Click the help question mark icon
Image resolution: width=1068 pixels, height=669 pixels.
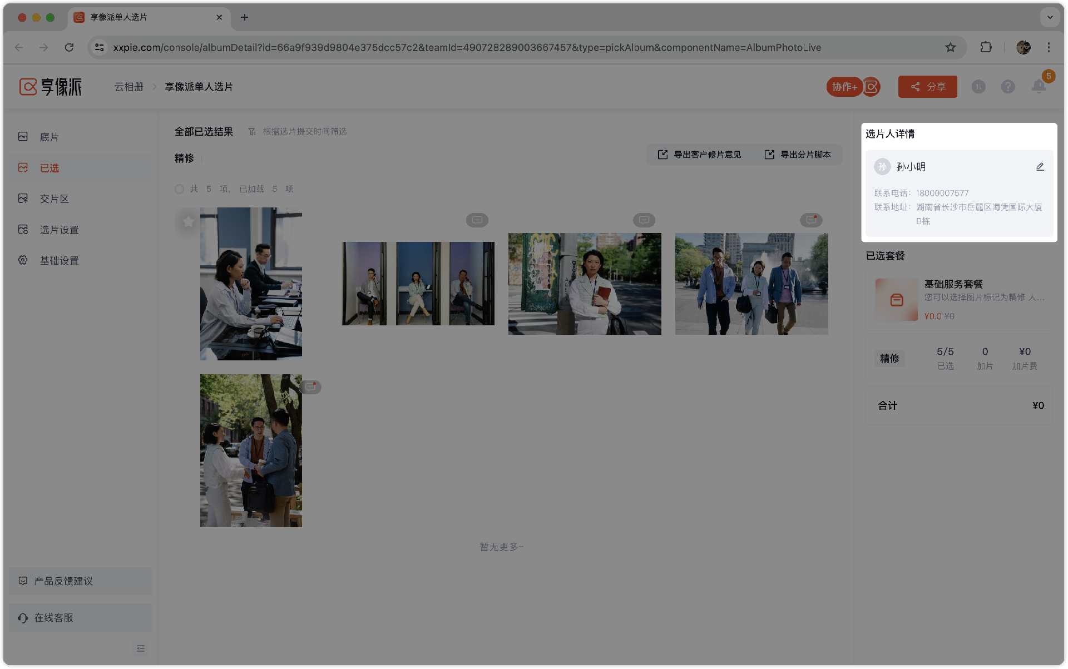pyautogui.click(x=1007, y=87)
